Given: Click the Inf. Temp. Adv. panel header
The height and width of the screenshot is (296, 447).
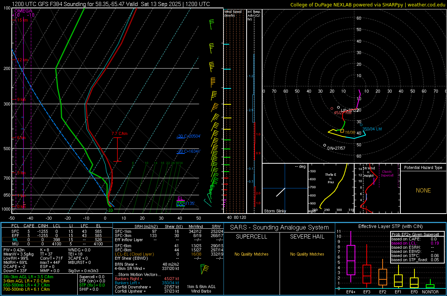Looking at the screenshot, I should [254, 15].
